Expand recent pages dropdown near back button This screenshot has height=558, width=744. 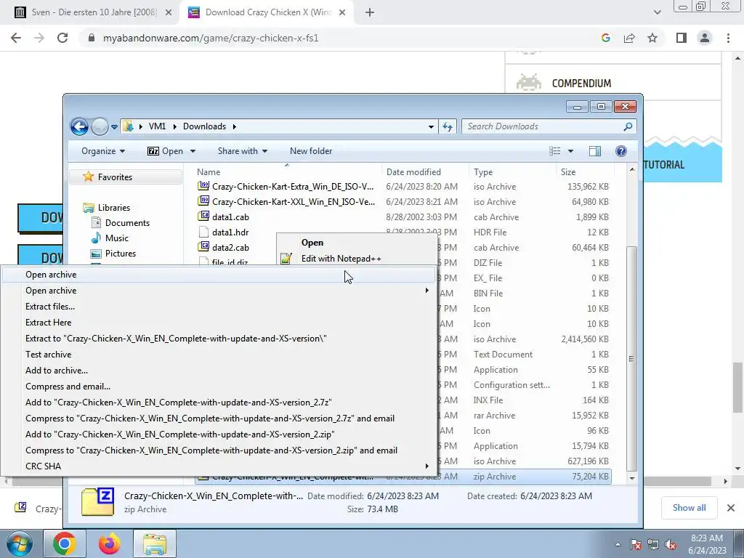[x=114, y=126]
